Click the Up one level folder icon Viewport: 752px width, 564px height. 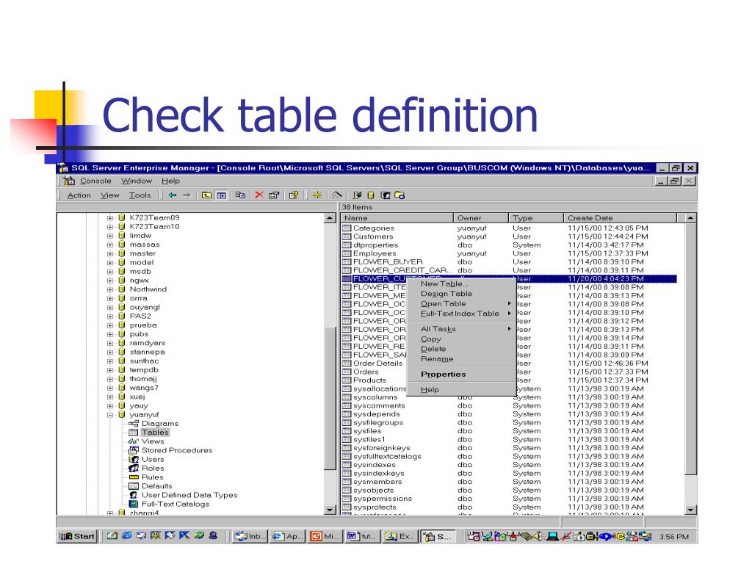[x=206, y=195]
